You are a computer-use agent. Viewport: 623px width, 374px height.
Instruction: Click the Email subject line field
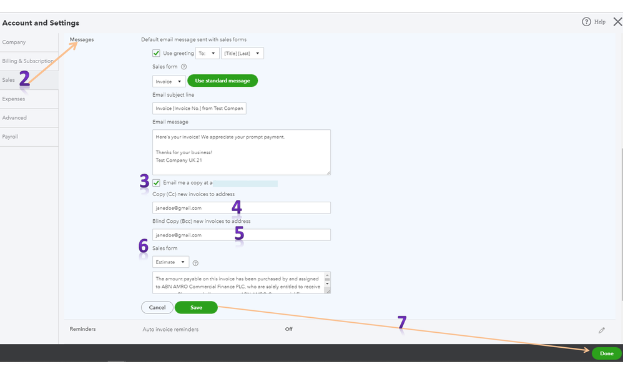[199, 109]
